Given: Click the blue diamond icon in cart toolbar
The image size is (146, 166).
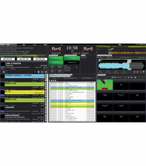Looking at the screenshot, I should tap(129, 77).
